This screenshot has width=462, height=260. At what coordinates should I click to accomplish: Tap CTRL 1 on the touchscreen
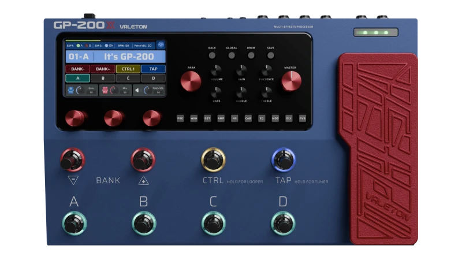128,69
